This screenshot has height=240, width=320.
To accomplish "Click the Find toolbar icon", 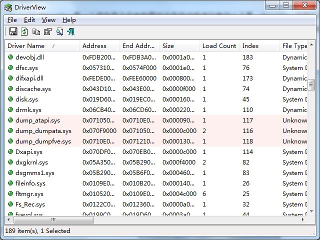I will [x=59, y=31].
